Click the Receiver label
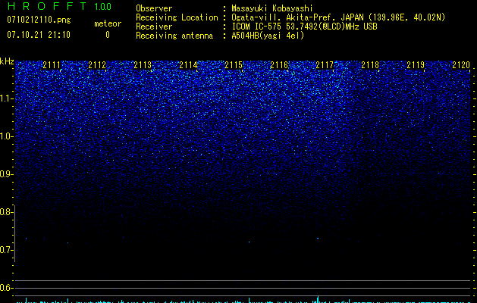The width and height of the screenshot is (477, 303). tap(154, 27)
